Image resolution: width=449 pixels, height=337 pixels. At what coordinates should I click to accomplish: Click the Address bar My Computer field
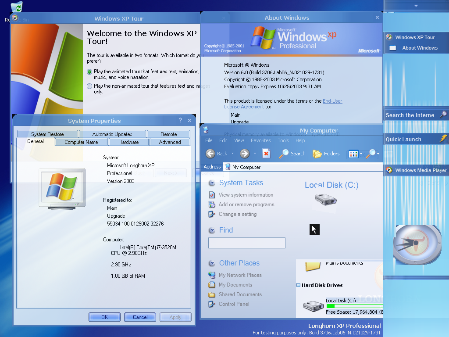pyautogui.click(x=303, y=167)
